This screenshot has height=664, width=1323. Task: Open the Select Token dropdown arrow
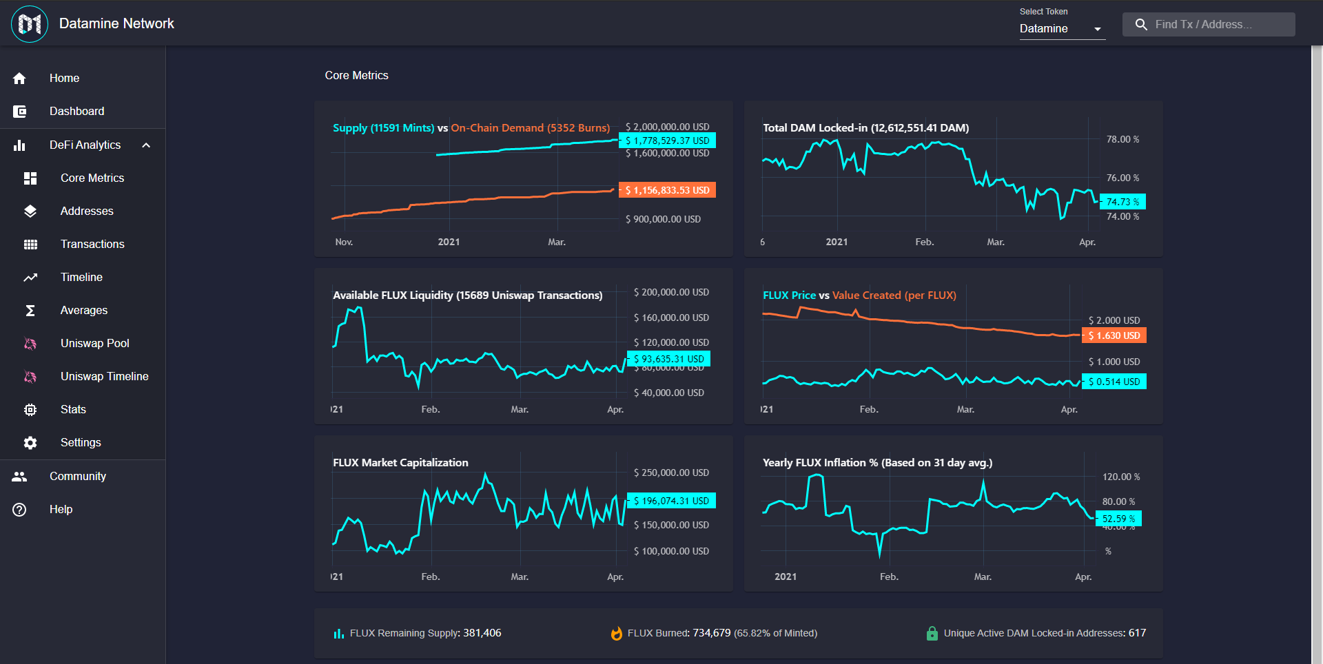click(1098, 29)
